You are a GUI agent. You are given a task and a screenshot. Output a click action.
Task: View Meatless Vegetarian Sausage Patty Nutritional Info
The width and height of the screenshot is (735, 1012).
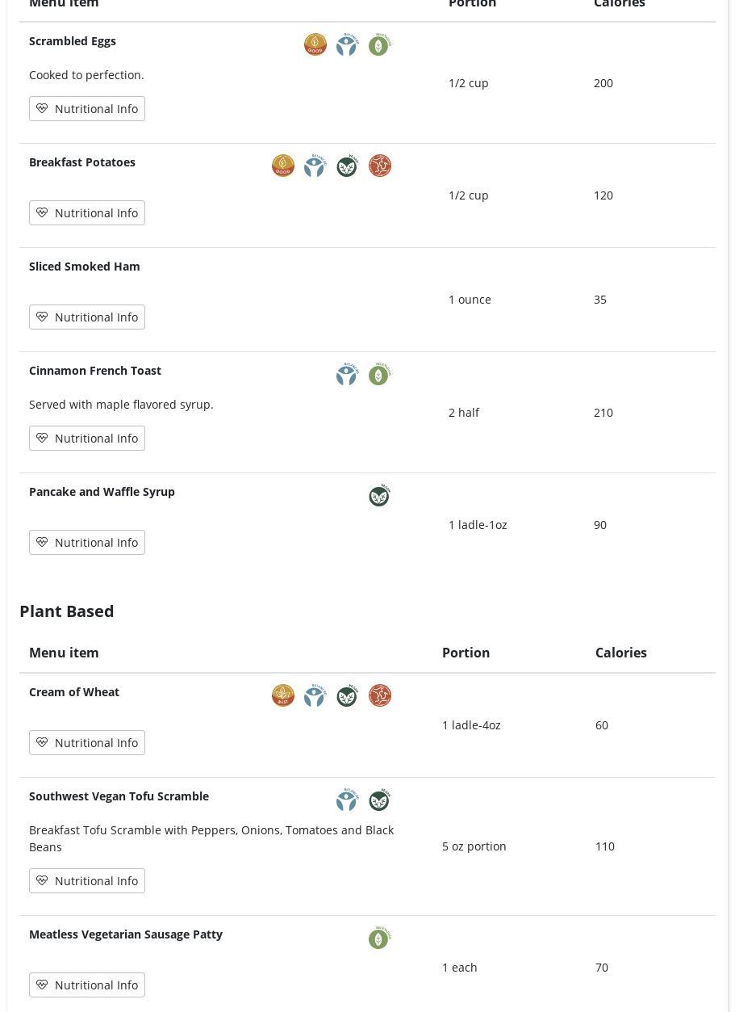click(x=87, y=985)
